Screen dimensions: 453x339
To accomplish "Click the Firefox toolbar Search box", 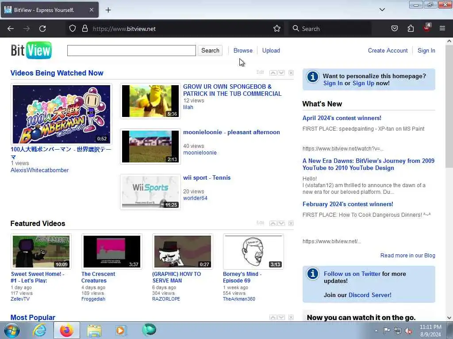I will click(330, 29).
